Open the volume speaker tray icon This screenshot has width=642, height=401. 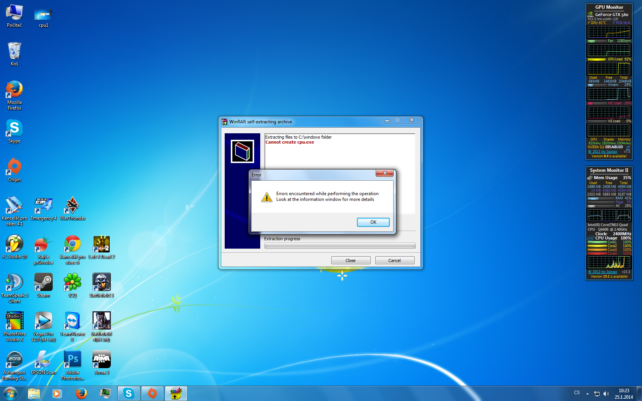point(606,394)
